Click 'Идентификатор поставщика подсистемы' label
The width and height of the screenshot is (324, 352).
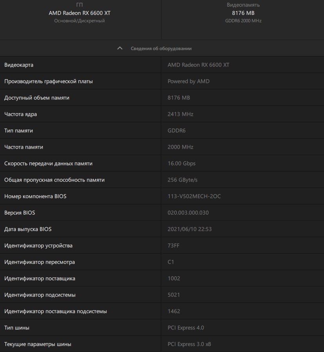pos(56,311)
